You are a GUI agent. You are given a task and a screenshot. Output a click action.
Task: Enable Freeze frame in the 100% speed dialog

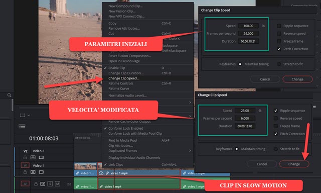click(279, 41)
